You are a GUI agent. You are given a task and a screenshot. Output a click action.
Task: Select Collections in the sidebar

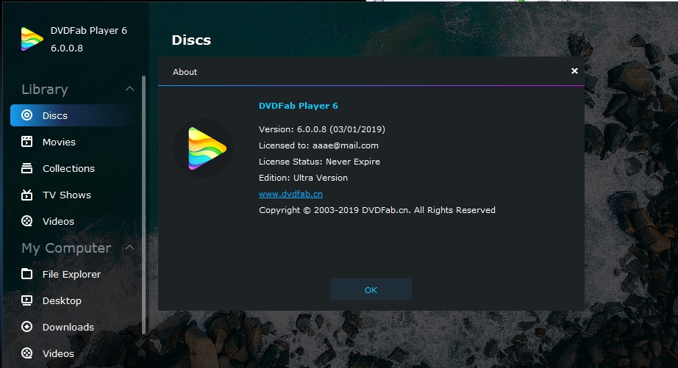tap(68, 168)
